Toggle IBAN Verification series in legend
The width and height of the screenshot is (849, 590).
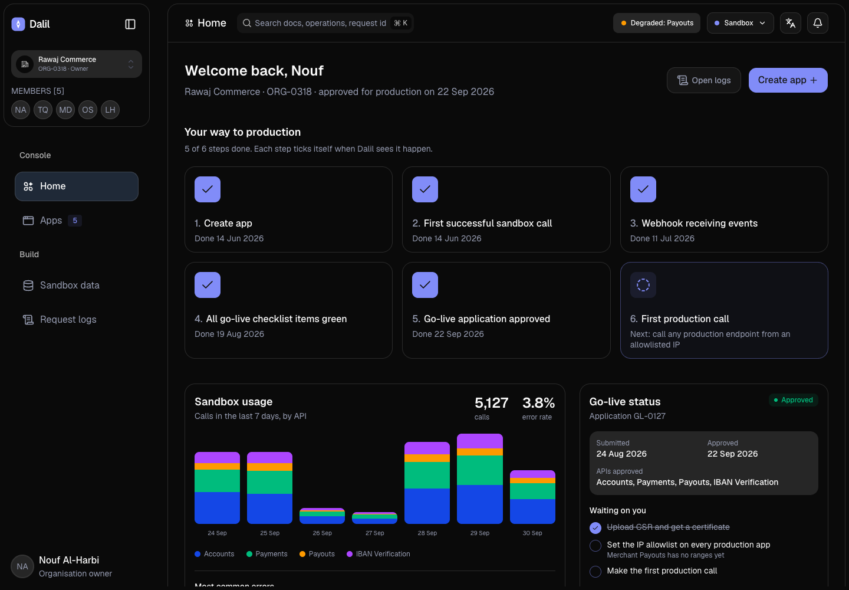379,554
